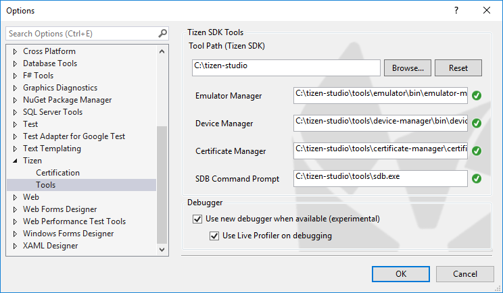
Task: Click the green checkmark beside SDB Command Prompt
Action: [x=476, y=178]
